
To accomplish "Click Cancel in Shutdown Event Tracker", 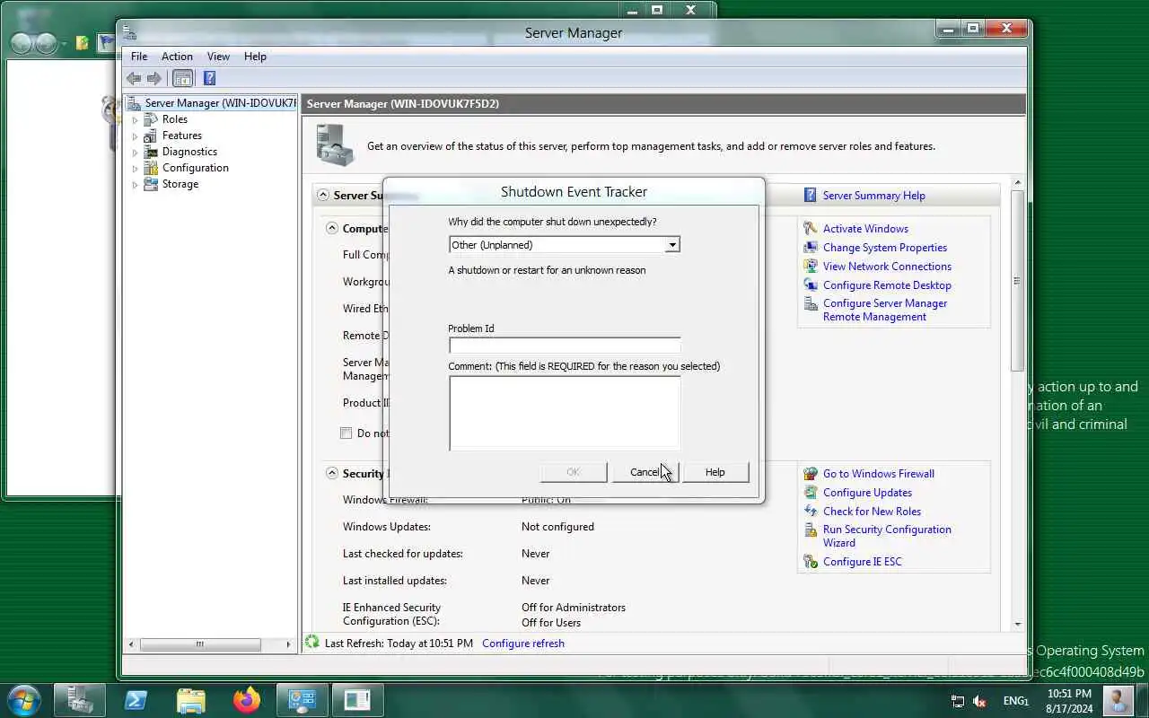I will pos(645,472).
